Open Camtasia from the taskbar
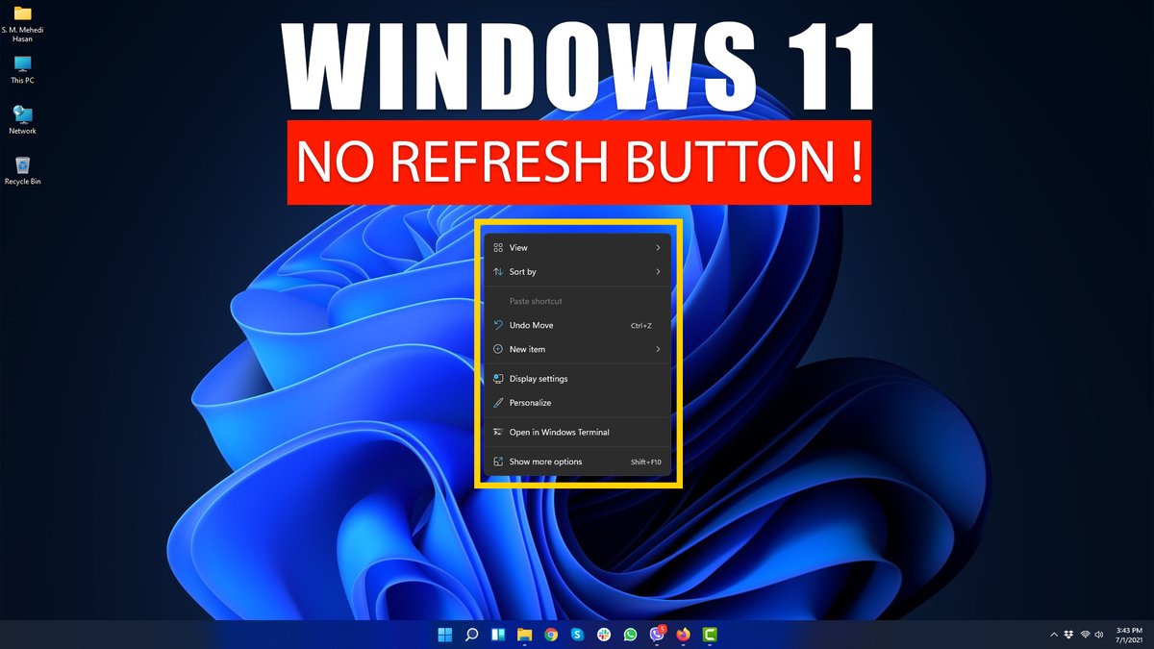This screenshot has height=649, width=1154. [708, 635]
